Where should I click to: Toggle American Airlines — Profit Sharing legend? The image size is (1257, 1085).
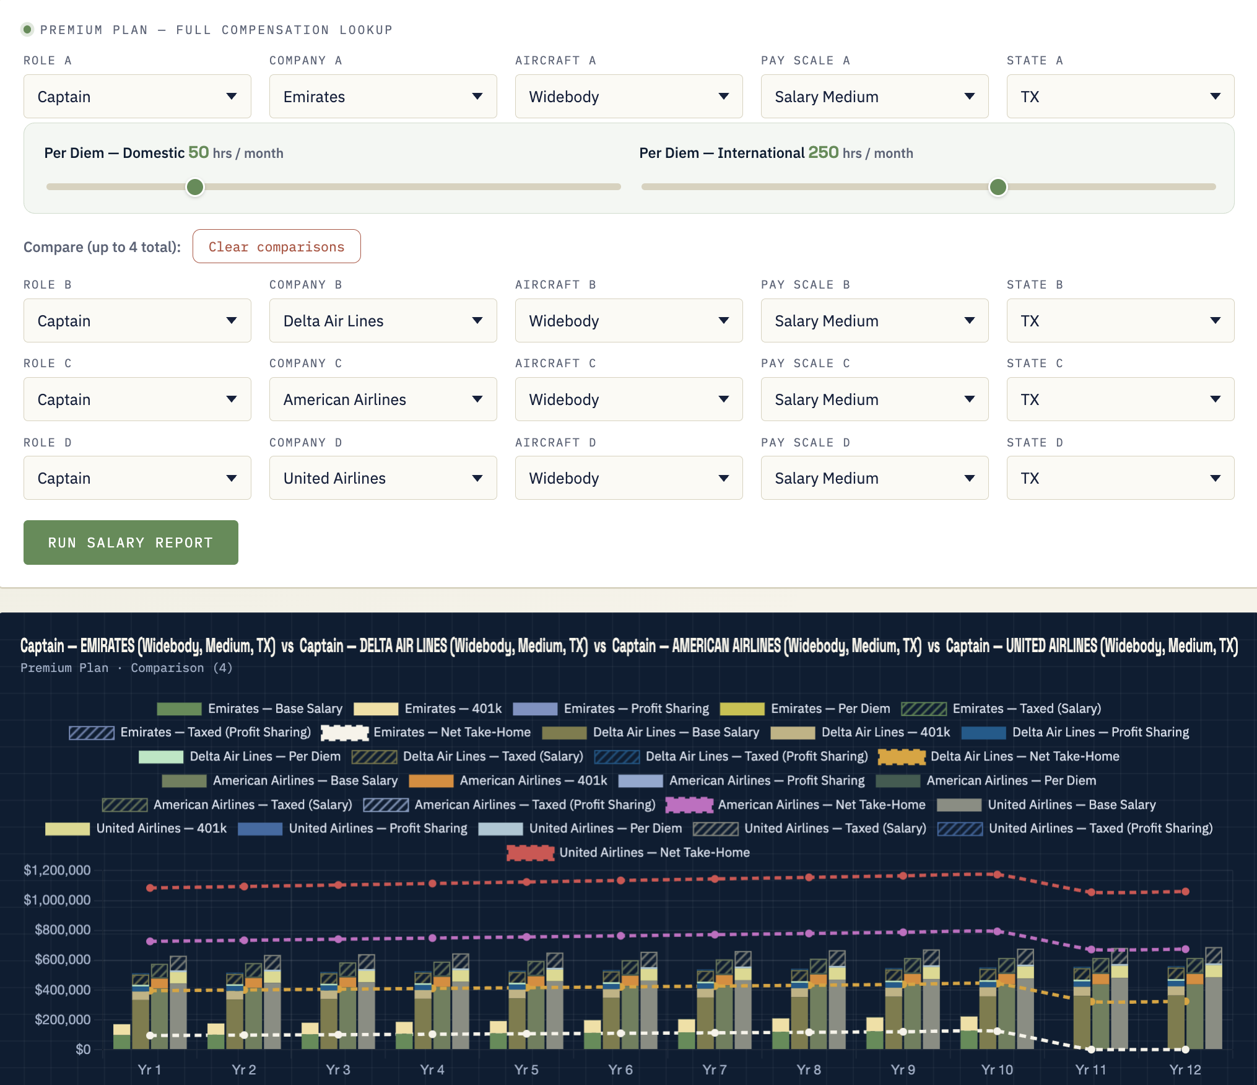click(x=742, y=780)
